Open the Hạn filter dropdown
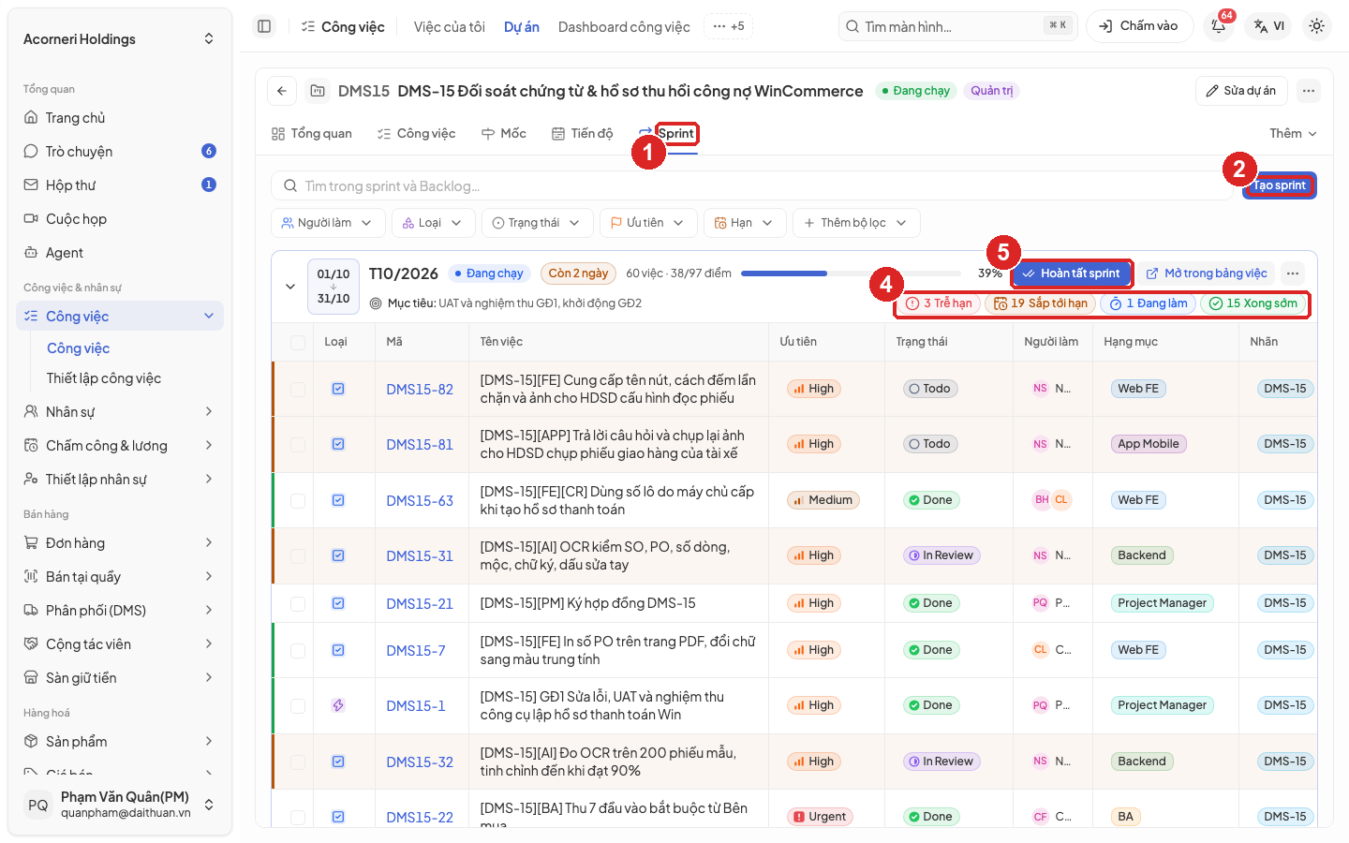Image resolution: width=1349 pixels, height=843 pixels. point(745,223)
